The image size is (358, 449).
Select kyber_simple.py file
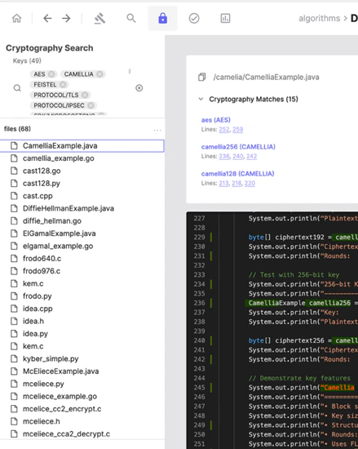(x=82, y=359)
